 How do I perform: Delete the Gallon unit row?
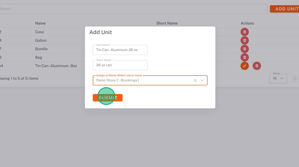click(x=245, y=41)
